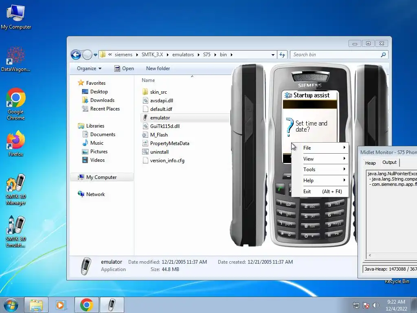Open the File submenu in context menu
Image resolution: width=417 pixels, height=313 pixels.
click(x=320, y=148)
